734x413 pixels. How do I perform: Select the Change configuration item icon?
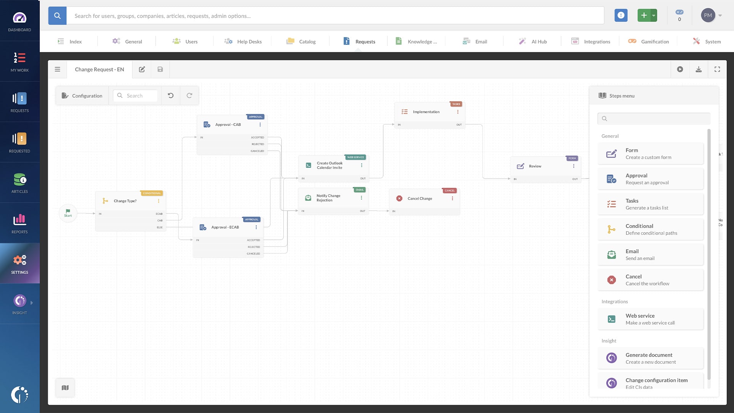[612, 383]
